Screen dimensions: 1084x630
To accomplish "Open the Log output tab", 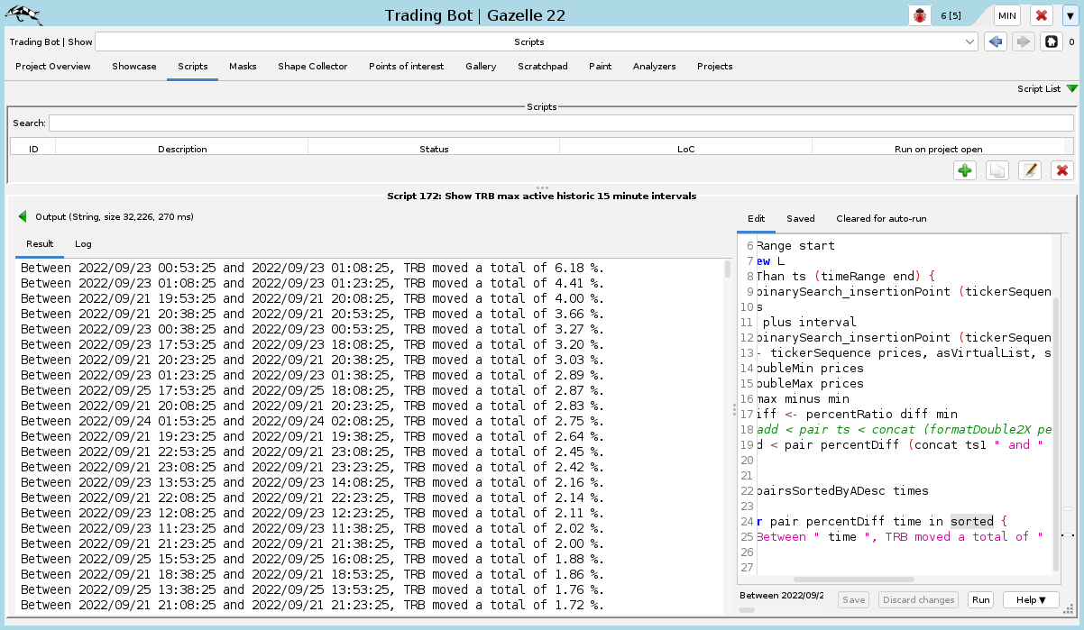I will tap(83, 243).
